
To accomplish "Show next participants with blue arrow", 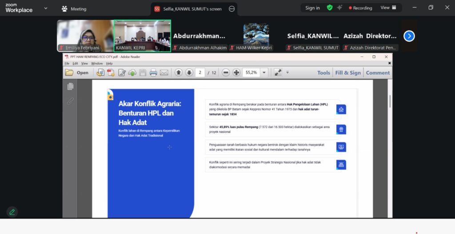I will point(409,36).
